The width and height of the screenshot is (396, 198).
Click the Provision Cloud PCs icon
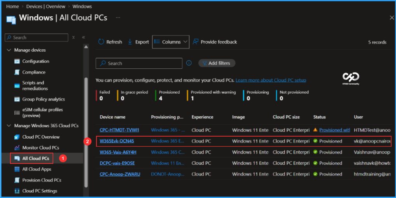click(17, 180)
